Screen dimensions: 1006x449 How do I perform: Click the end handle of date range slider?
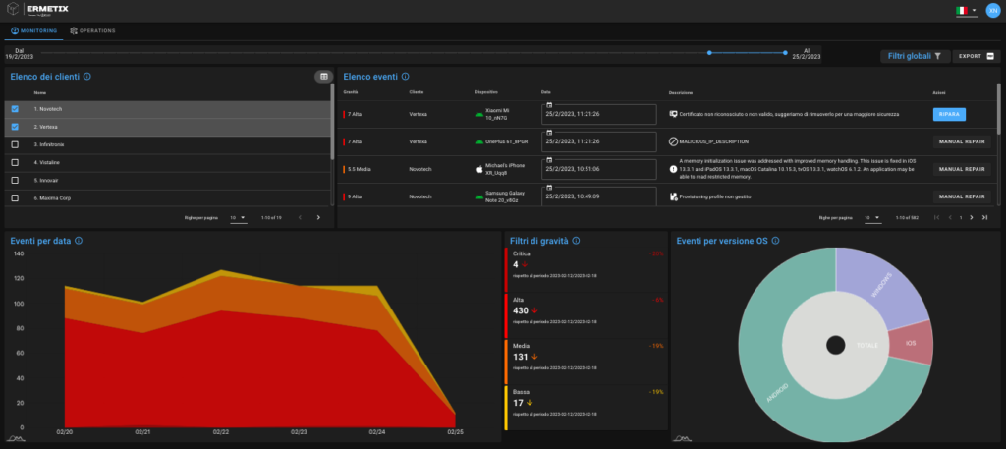pos(785,53)
